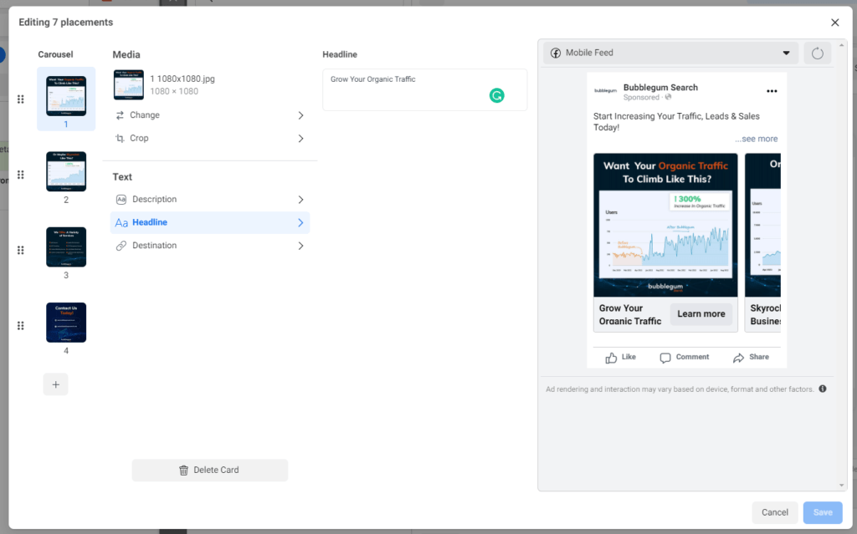Expand the Change media option
This screenshot has height=534, width=857.
tap(210, 115)
